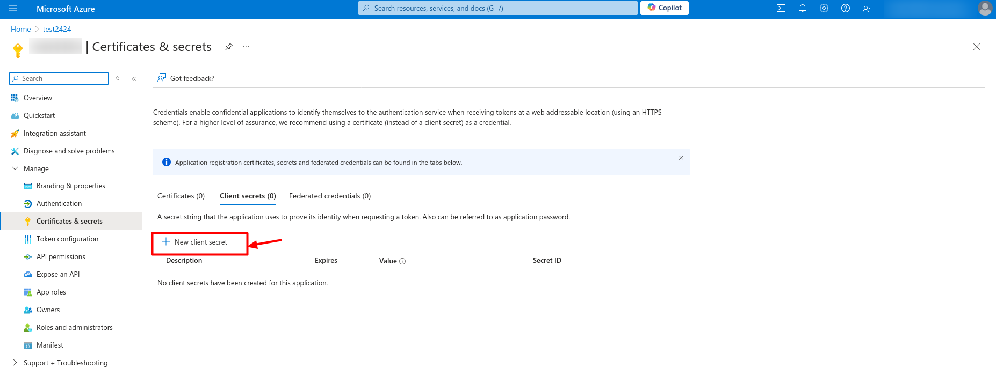The width and height of the screenshot is (996, 375).
Task: Click New client secret button
Action: click(x=196, y=242)
